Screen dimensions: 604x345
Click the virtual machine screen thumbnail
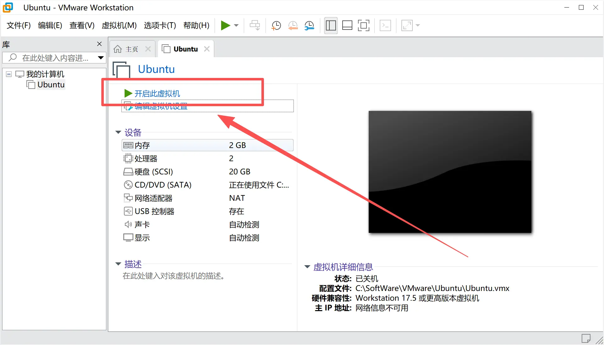450,172
